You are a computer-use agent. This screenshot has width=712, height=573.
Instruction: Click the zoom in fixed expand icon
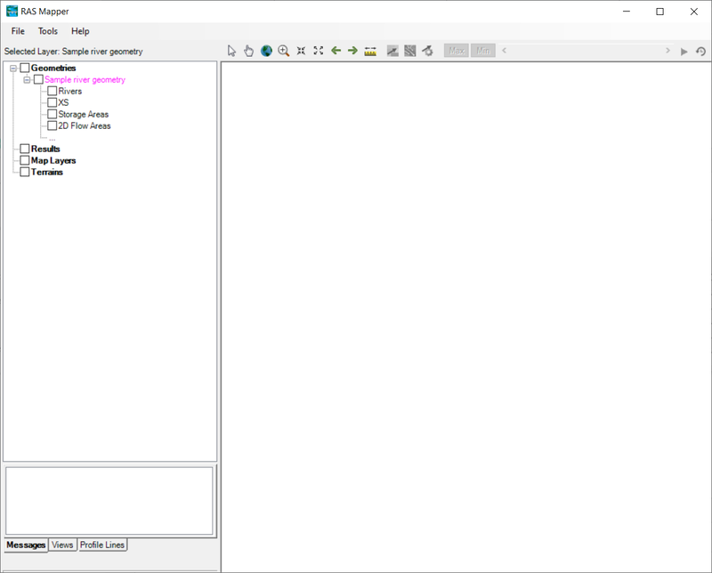pos(319,51)
